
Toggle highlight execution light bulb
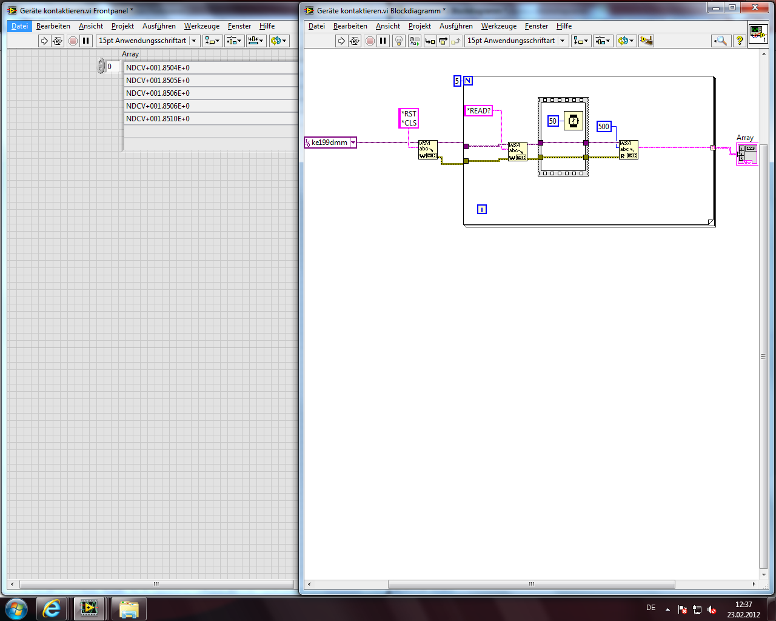tap(399, 41)
